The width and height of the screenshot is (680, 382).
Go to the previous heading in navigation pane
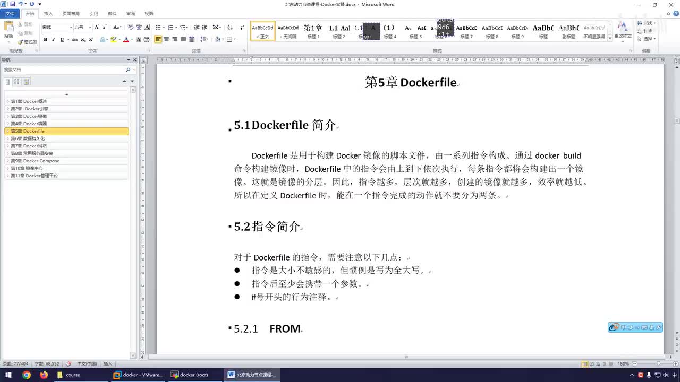click(124, 81)
